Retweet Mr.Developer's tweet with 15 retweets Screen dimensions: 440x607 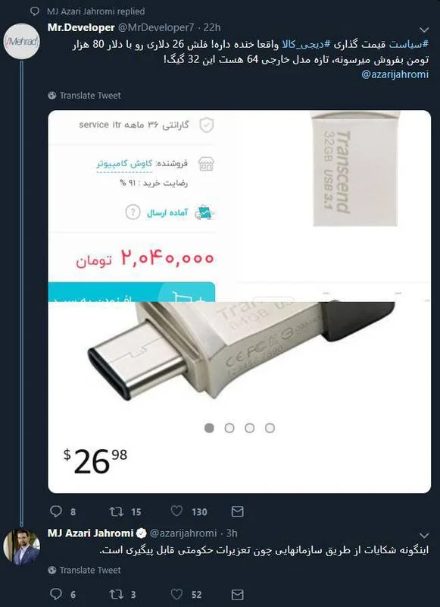[x=117, y=511]
